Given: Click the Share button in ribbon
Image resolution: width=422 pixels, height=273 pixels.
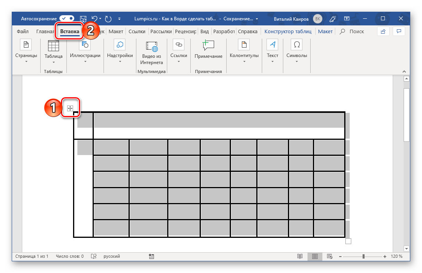Looking at the screenshot, I should click(383, 31).
